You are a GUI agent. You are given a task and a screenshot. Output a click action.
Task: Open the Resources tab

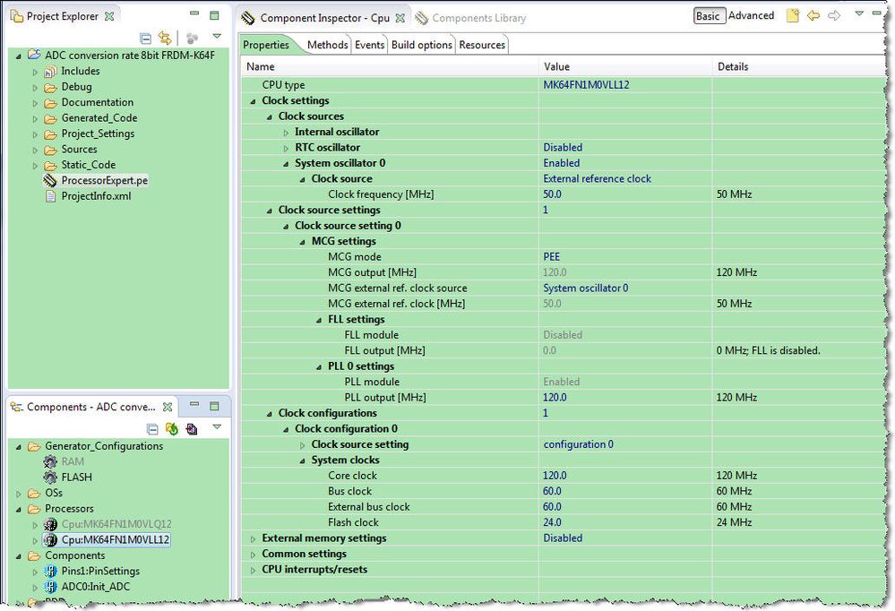pyautogui.click(x=482, y=45)
